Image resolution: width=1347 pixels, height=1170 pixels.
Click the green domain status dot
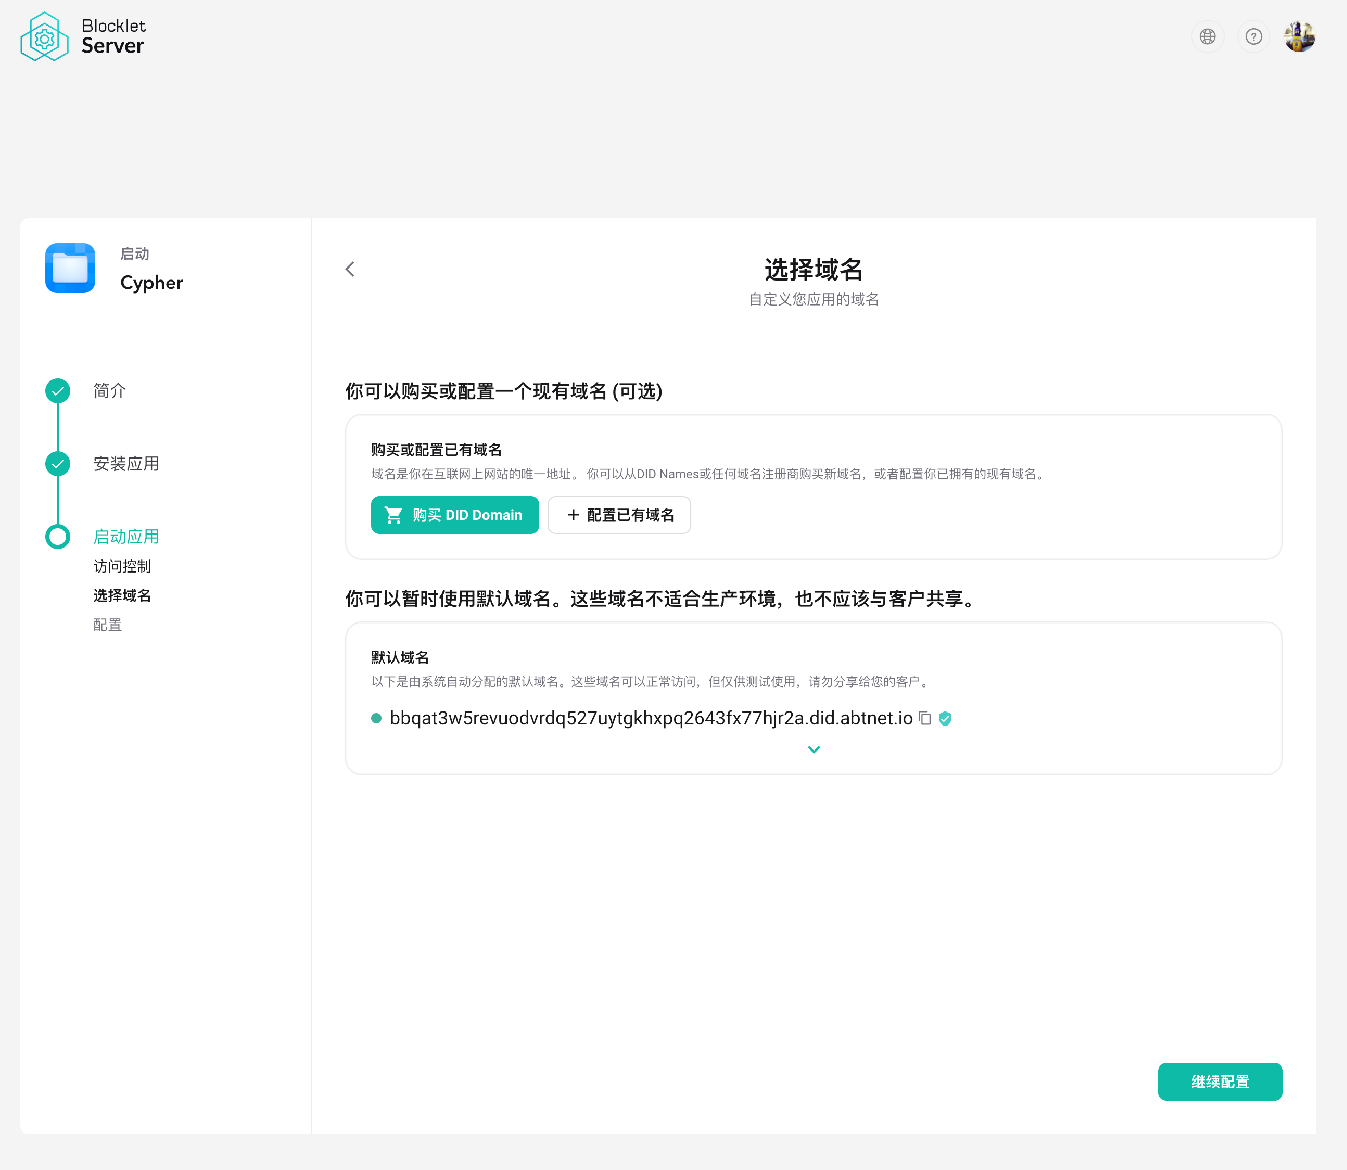tap(376, 718)
